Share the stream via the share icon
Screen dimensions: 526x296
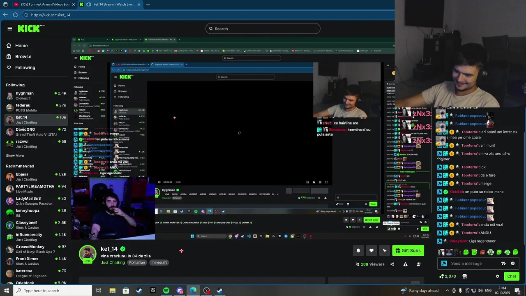point(392,264)
